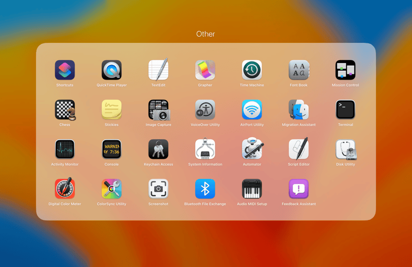Open Disk Utility icon
This screenshot has width=412, height=267.
click(346, 150)
